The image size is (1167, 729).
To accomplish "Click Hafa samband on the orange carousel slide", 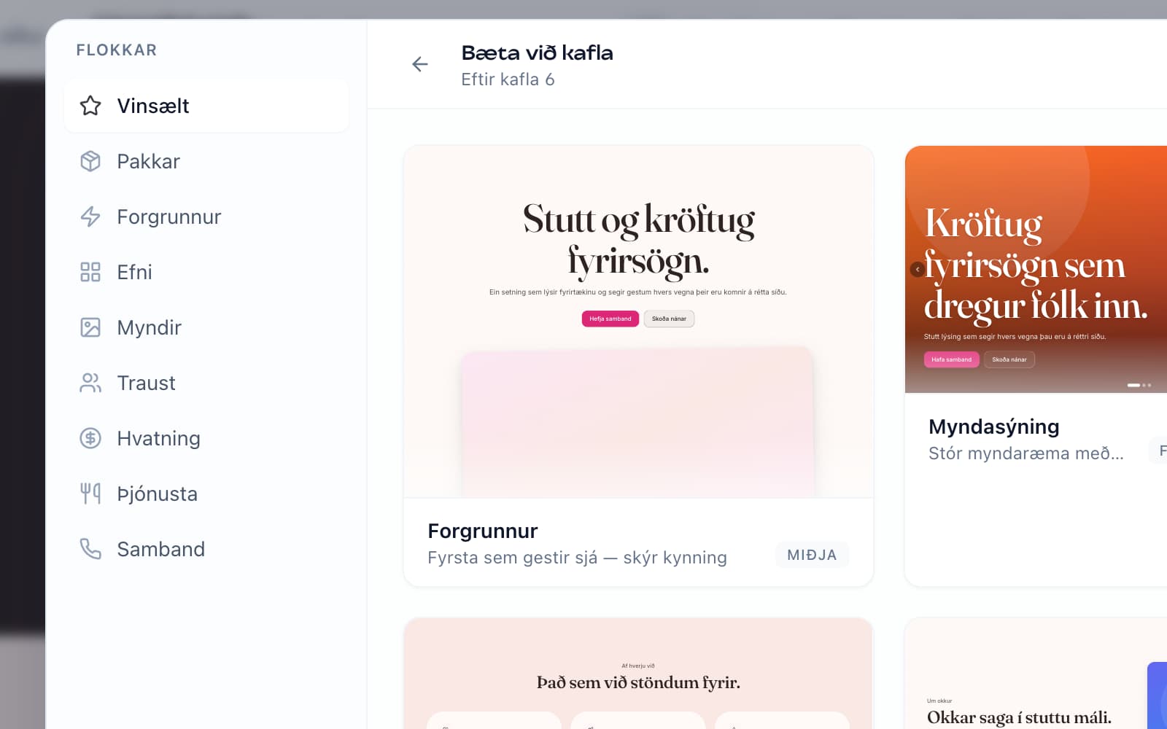I will coord(951,359).
